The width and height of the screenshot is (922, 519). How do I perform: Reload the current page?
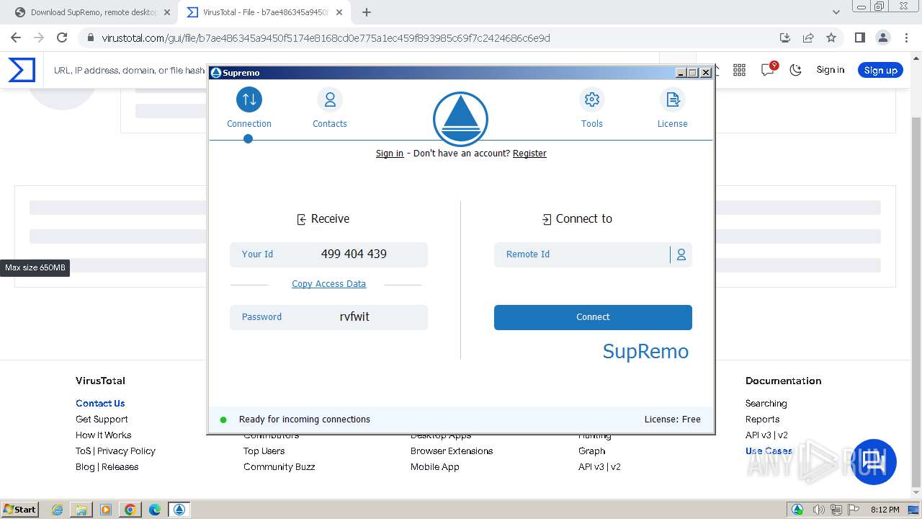click(62, 37)
